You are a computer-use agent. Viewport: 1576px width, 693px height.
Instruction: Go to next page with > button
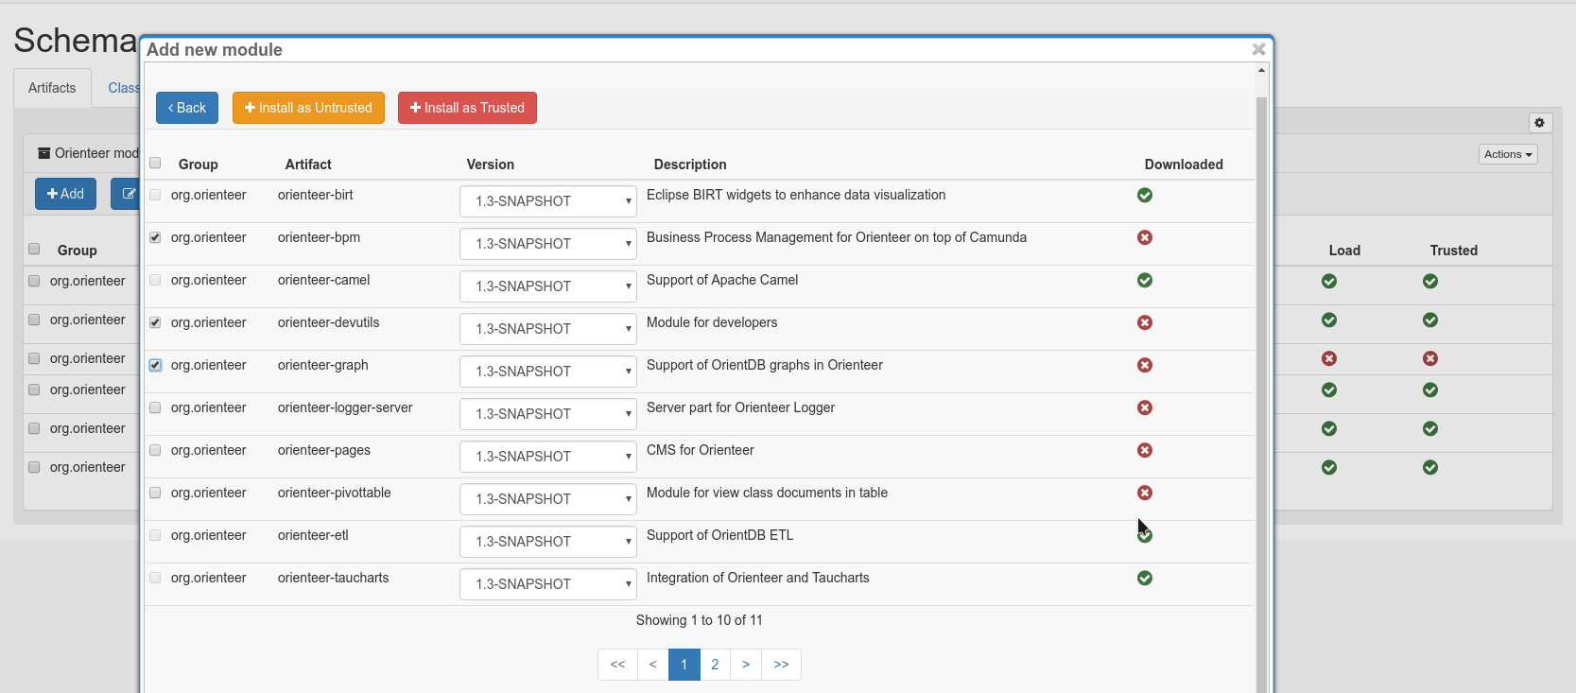pyautogui.click(x=746, y=665)
